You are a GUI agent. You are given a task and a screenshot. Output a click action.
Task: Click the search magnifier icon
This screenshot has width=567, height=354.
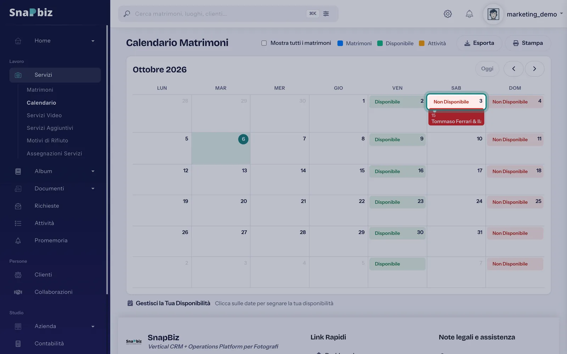pos(127,14)
